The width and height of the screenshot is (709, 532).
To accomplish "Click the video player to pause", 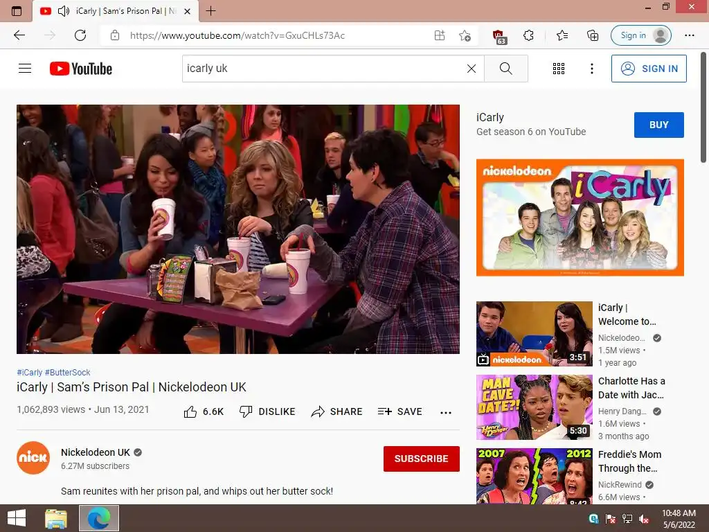I will pos(238,229).
